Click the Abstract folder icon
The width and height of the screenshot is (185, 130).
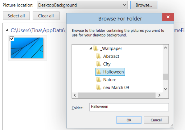(99, 56)
